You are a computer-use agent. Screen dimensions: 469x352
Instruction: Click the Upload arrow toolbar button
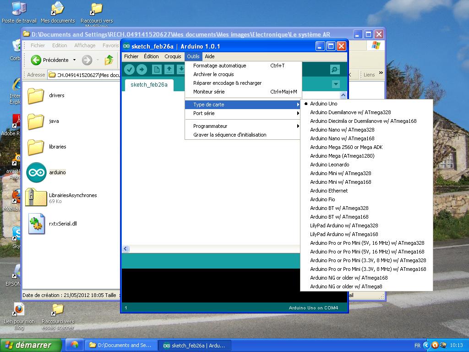(x=142, y=69)
